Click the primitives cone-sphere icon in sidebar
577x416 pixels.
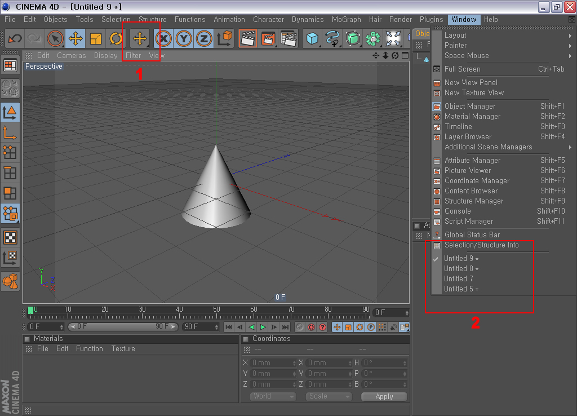10,282
